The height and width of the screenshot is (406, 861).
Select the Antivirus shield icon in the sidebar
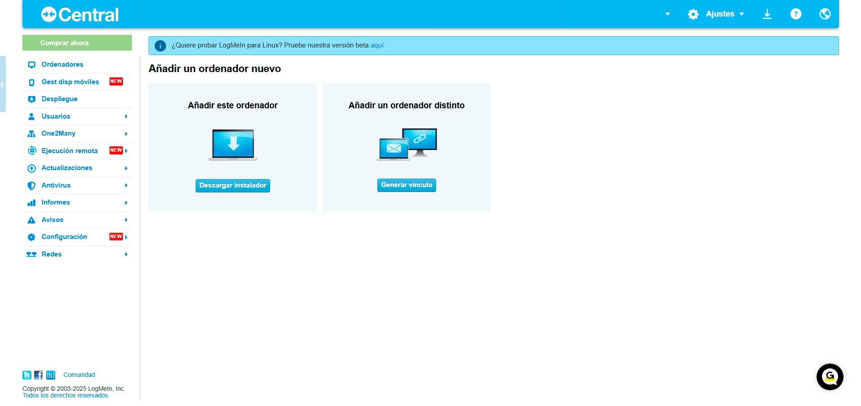tap(31, 185)
